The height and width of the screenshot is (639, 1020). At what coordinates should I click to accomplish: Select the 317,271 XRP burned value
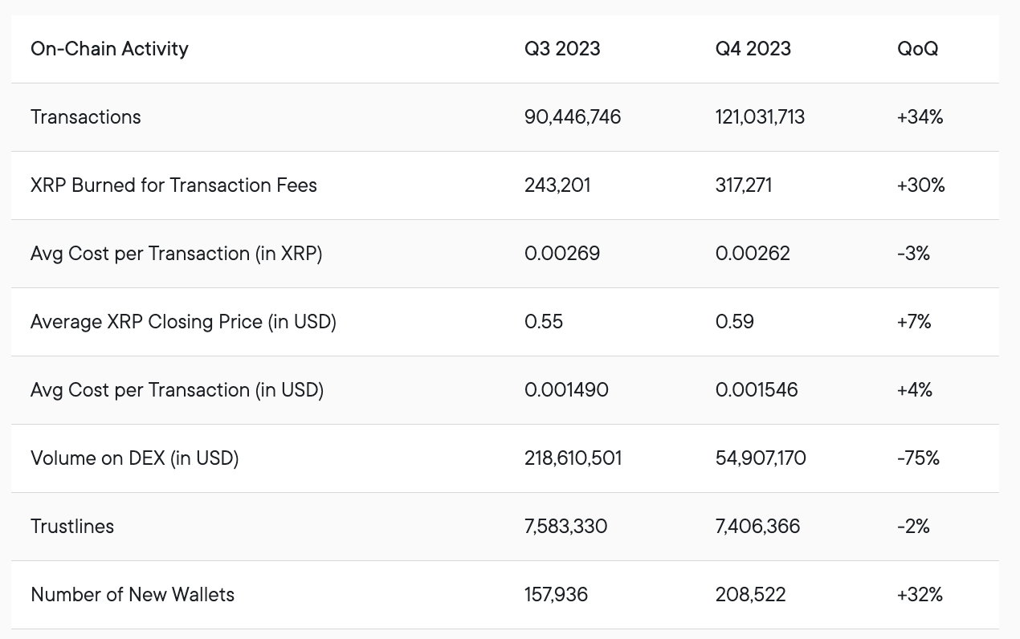tap(744, 185)
